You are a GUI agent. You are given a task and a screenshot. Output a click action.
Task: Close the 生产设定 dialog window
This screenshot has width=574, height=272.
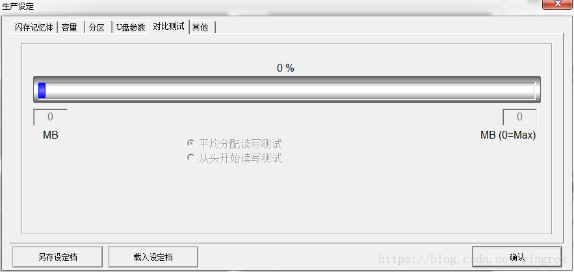point(557,4)
